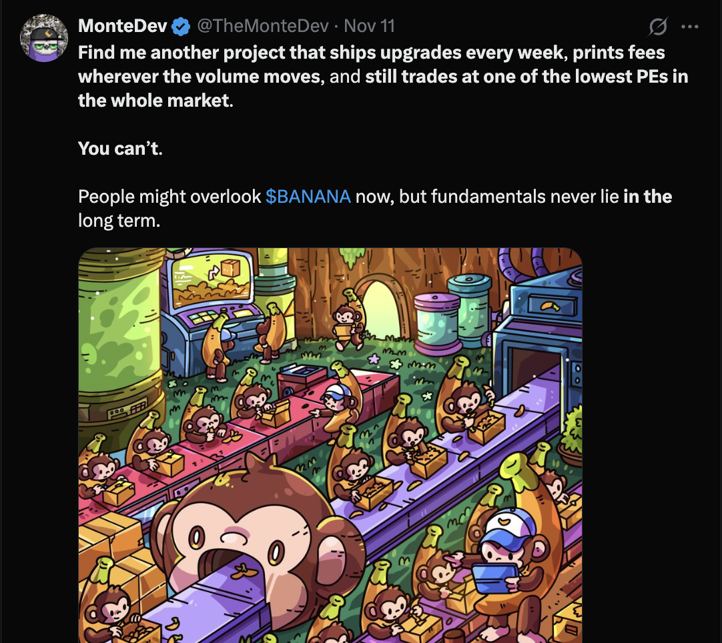Click the MonteDev display name

click(x=123, y=26)
